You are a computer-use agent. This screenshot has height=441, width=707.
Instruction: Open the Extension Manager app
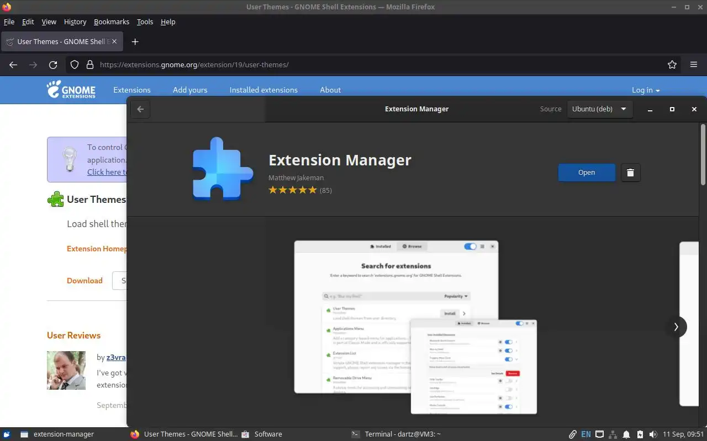[x=587, y=173]
